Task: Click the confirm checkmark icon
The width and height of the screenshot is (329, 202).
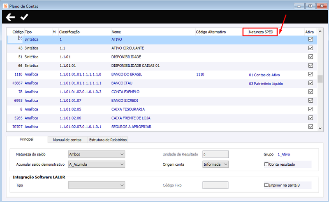Action: 24,17
